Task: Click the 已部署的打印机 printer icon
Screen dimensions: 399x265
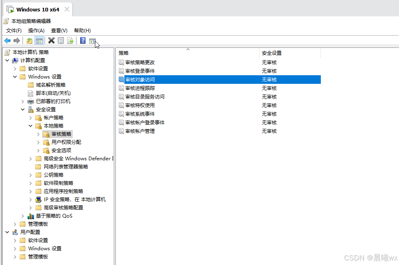Action: [31, 101]
